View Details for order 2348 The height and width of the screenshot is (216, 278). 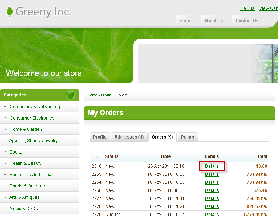(x=212, y=166)
